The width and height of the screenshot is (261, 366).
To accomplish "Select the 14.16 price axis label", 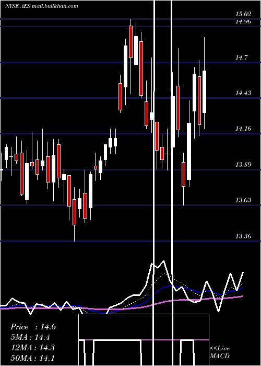I will coord(243,129).
